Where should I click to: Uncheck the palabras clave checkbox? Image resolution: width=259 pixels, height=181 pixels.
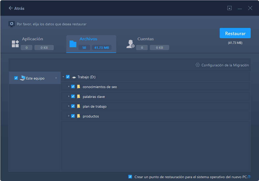point(73,96)
